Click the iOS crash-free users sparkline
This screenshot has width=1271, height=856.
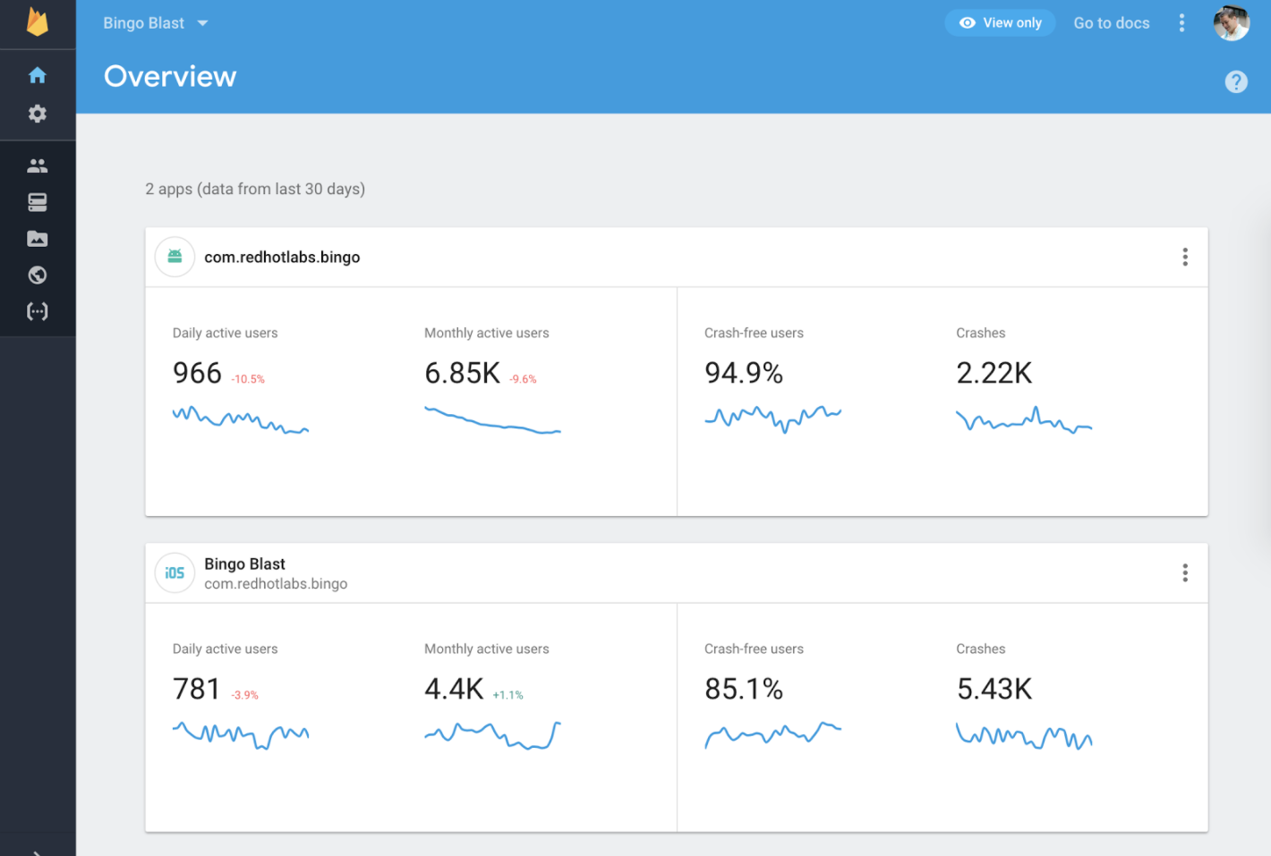click(x=772, y=735)
